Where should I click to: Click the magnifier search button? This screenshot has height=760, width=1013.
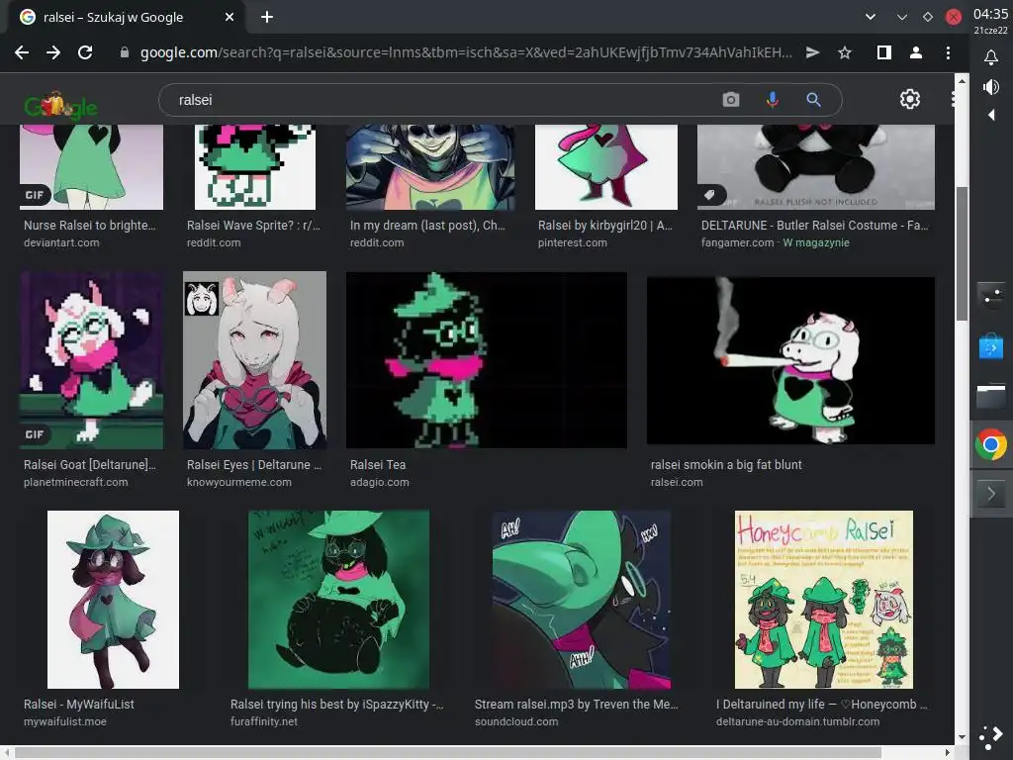(x=813, y=100)
